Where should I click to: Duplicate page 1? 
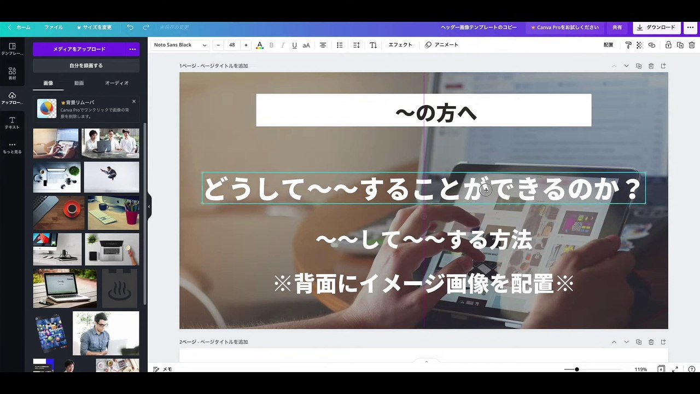point(639,66)
